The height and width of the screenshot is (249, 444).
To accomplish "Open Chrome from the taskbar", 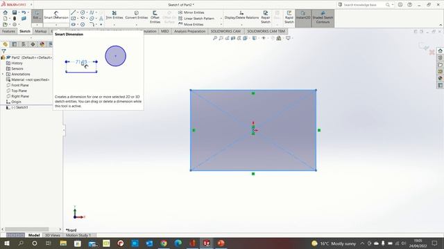I will [x=164, y=243].
